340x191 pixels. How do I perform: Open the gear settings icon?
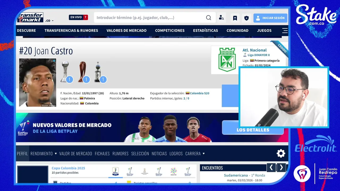281,153
